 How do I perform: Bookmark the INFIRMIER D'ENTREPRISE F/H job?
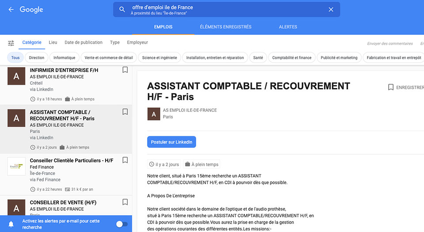click(x=125, y=70)
